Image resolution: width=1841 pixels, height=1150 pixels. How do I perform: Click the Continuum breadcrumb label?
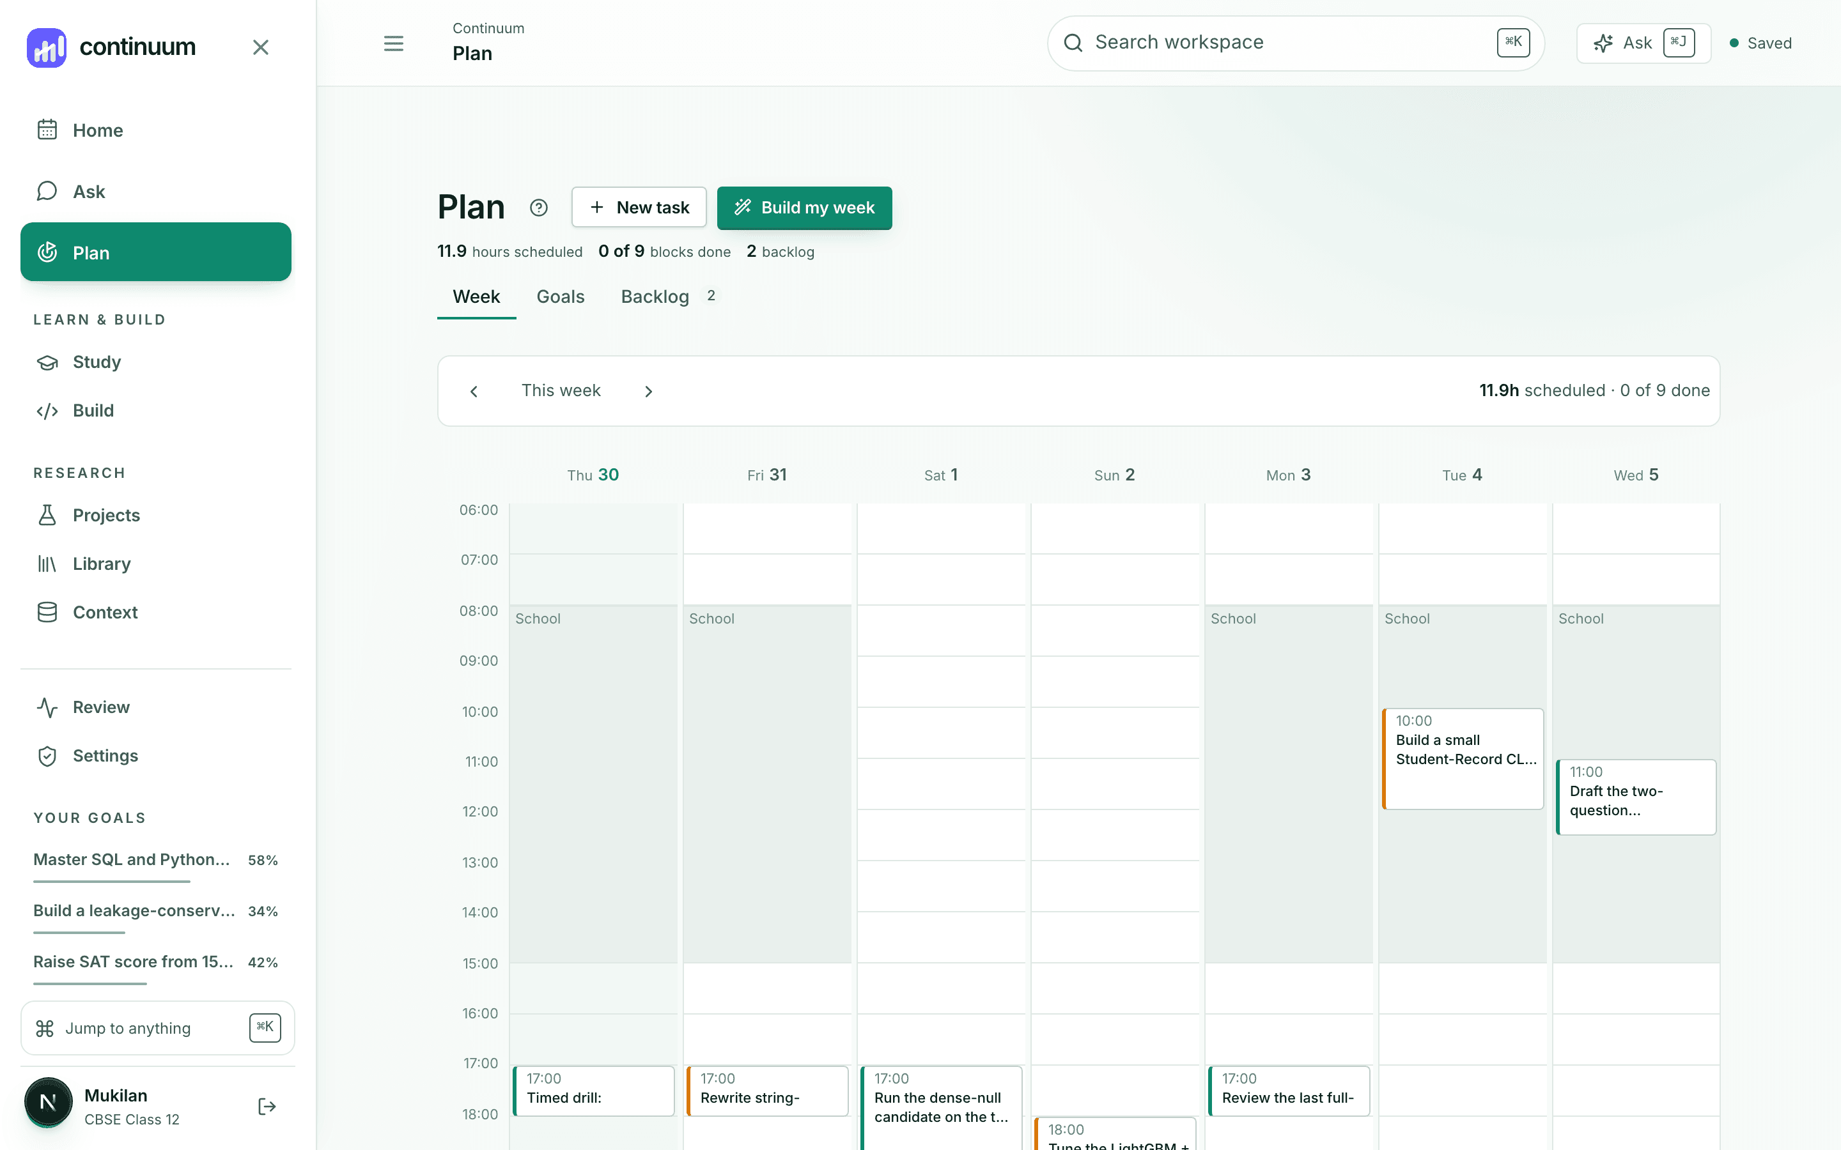pos(488,28)
